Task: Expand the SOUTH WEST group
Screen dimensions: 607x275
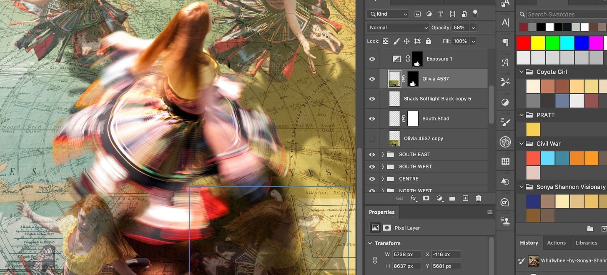Action: [383, 167]
